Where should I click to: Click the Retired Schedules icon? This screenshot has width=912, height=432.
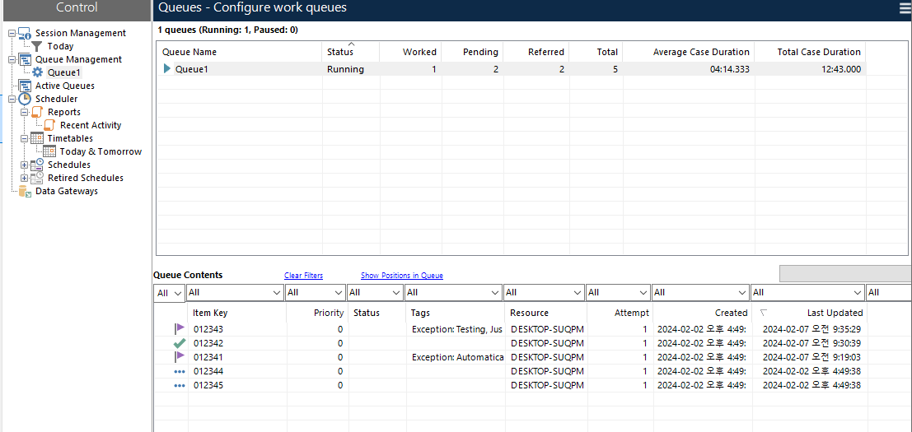pos(36,178)
